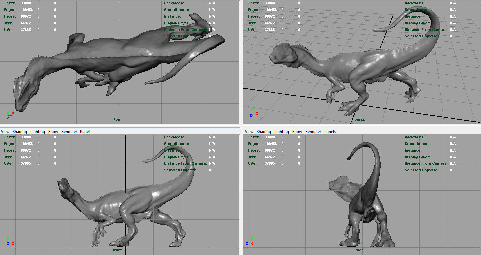Click the 'Edges:' label in the top viewport

point(10,10)
